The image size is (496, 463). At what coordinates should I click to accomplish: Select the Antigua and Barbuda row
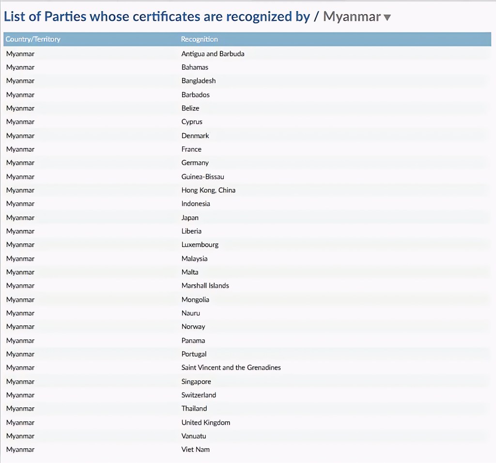(x=213, y=54)
